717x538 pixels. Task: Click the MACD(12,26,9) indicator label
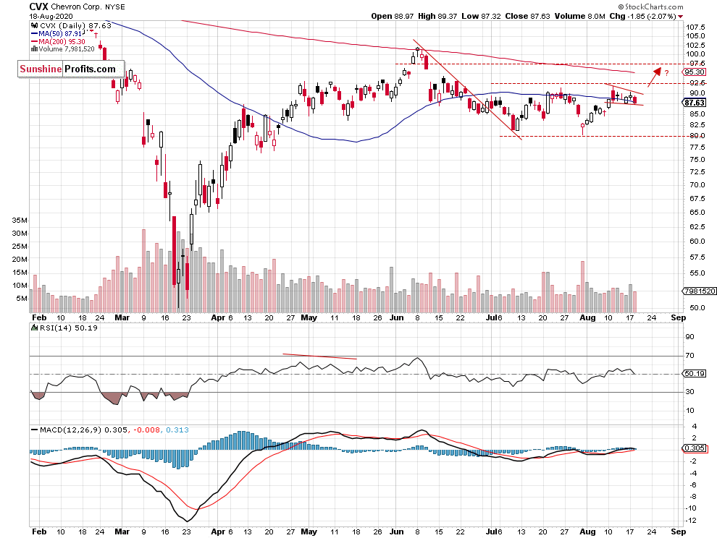click(71, 430)
